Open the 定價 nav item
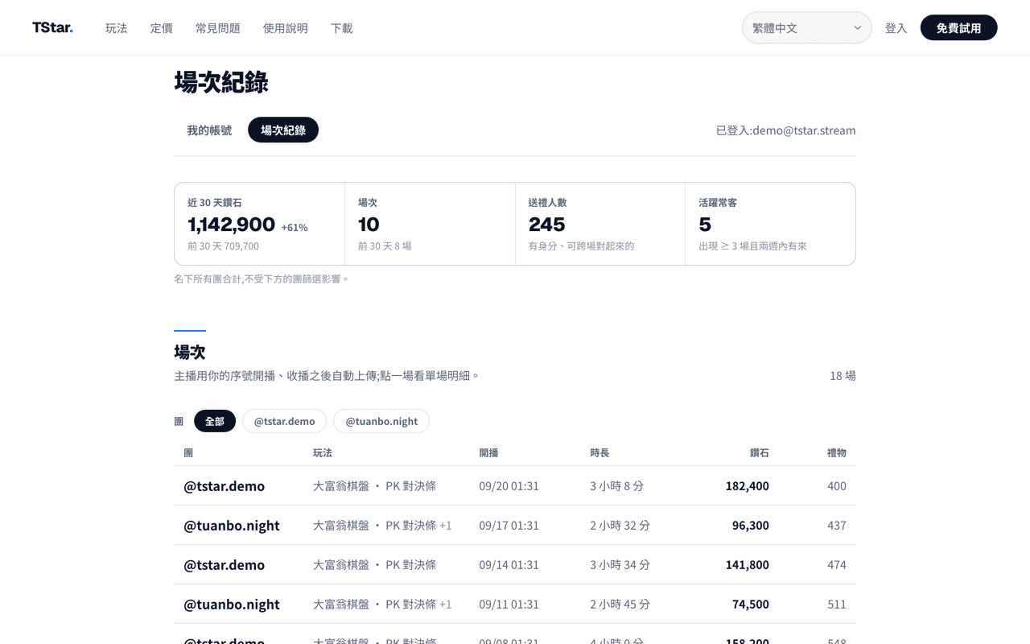This screenshot has height=644, width=1030. tap(161, 28)
